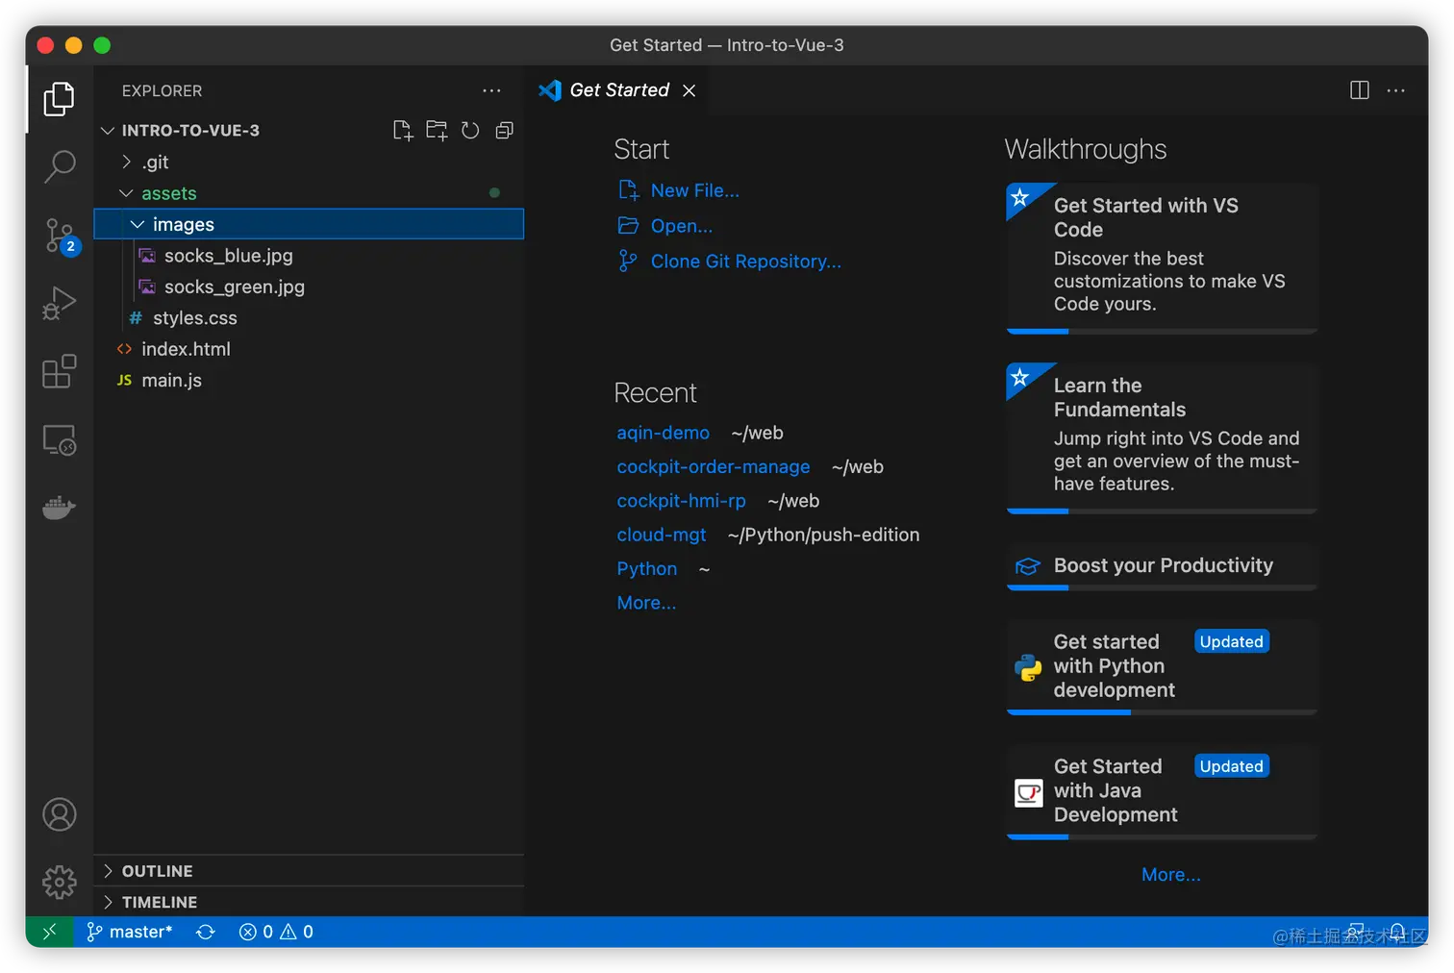Close the Get Started tab
The width and height of the screenshot is (1454, 973).
[689, 90]
